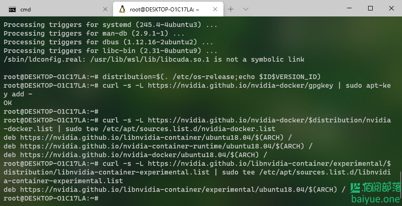Click the 'libcuda.so.1 is not a symbolic link' line
The image size is (402, 206).
(154, 59)
